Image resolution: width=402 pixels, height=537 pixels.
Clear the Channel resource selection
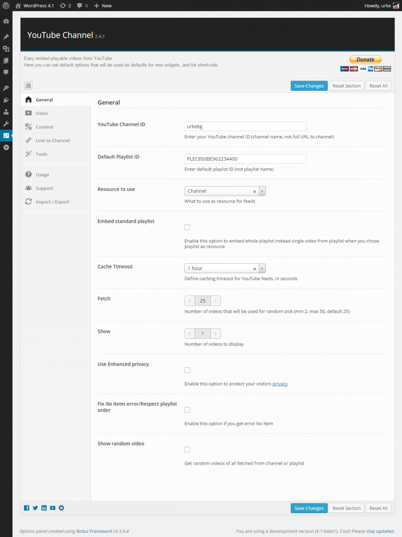(x=254, y=191)
